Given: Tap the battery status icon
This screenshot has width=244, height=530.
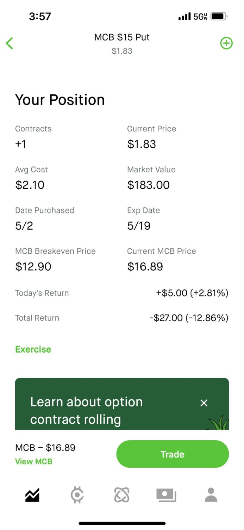Looking at the screenshot, I should 219,16.
